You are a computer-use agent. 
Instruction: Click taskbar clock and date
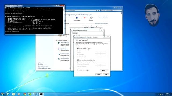(167, 94)
